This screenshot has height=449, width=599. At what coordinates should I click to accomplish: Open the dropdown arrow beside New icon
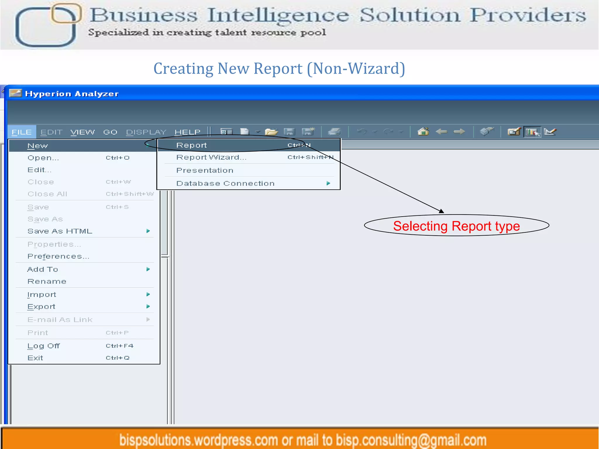click(x=257, y=132)
